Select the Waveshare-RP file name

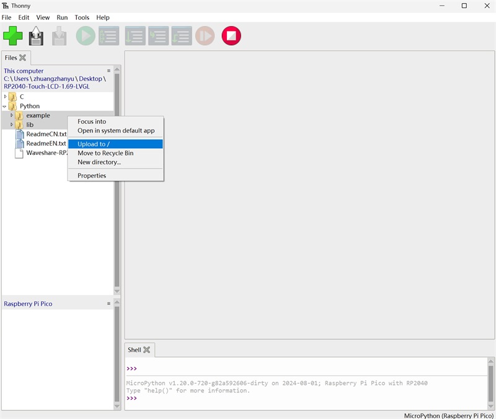pos(47,152)
